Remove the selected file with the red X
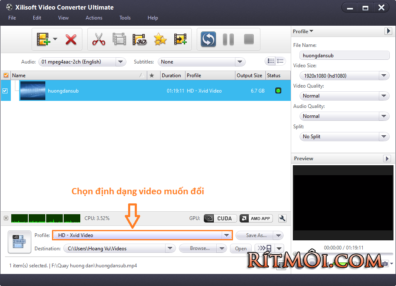This screenshot has width=396, height=286. click(71, 39)
